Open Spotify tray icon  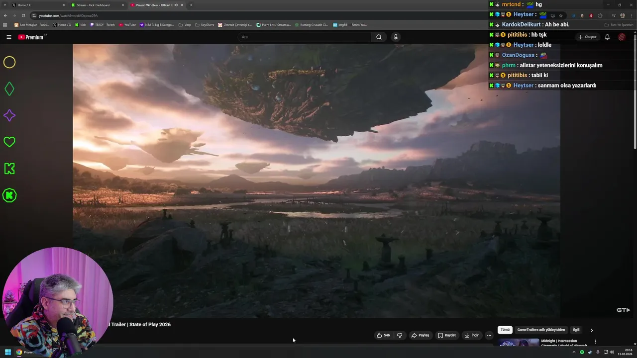point(582,352)
